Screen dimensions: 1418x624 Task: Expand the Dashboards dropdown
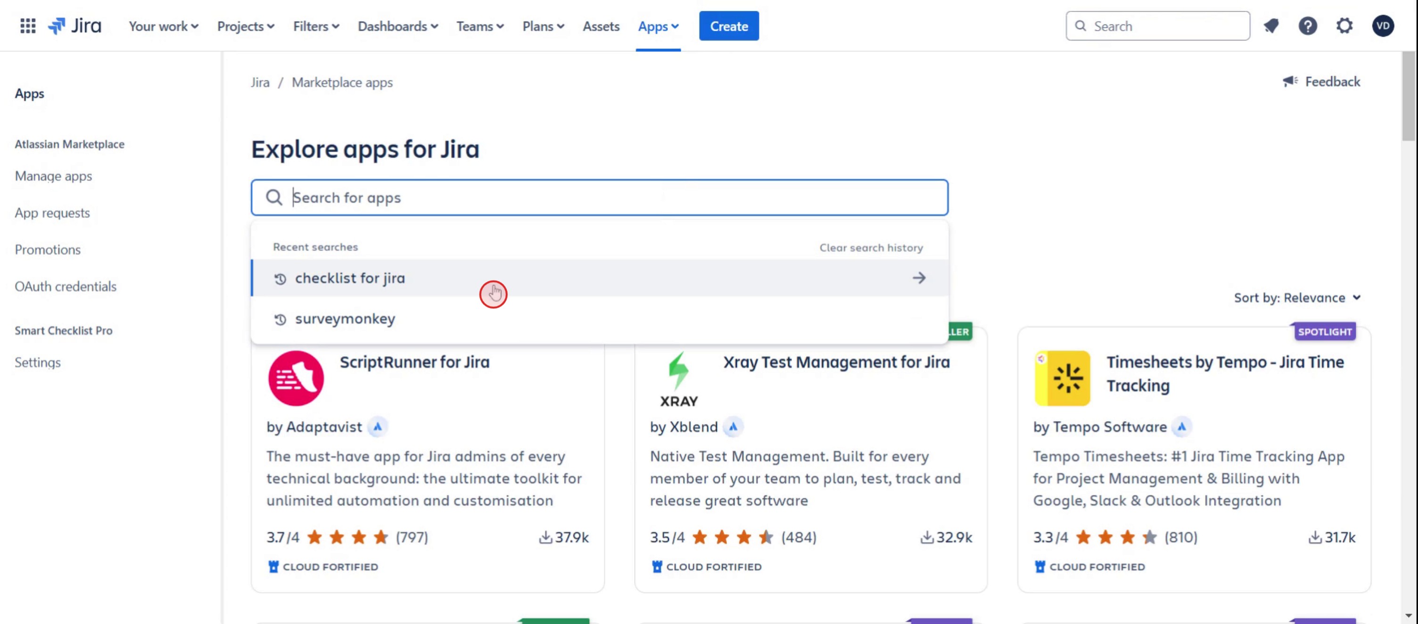pos(397,26)
